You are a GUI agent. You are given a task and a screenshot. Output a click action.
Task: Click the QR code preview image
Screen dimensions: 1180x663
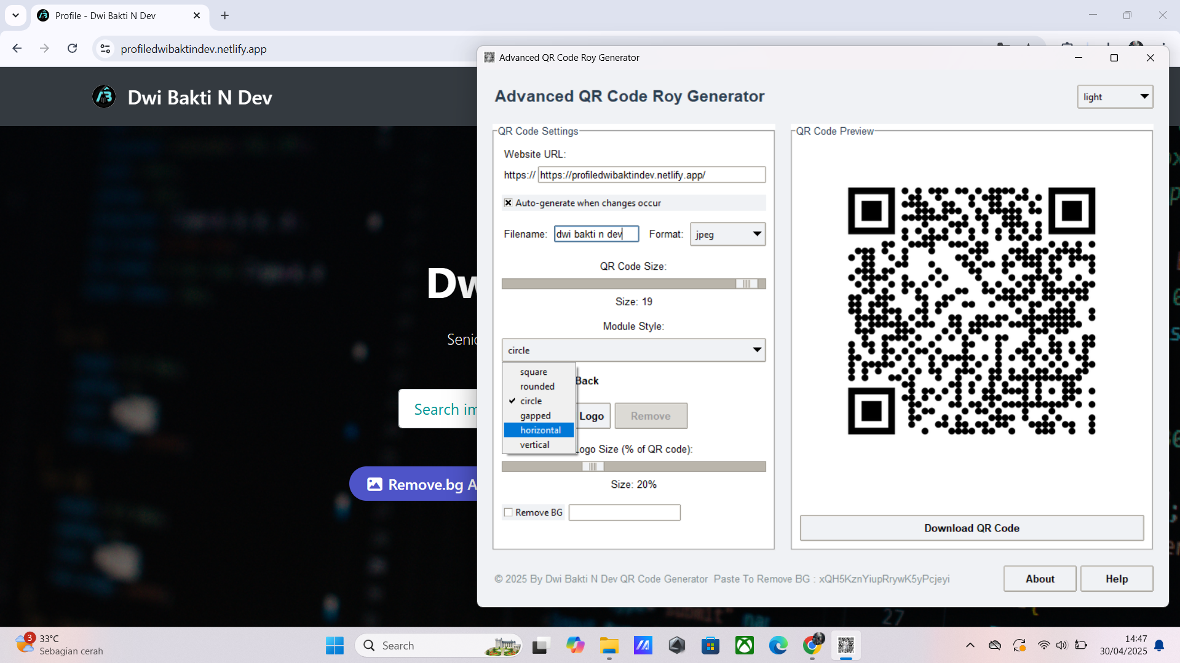972,311
